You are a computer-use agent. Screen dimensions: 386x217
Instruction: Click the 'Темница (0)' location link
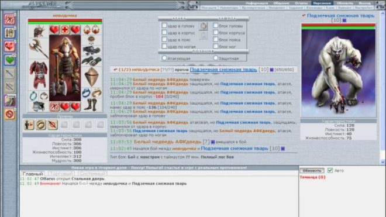[313, 177]
